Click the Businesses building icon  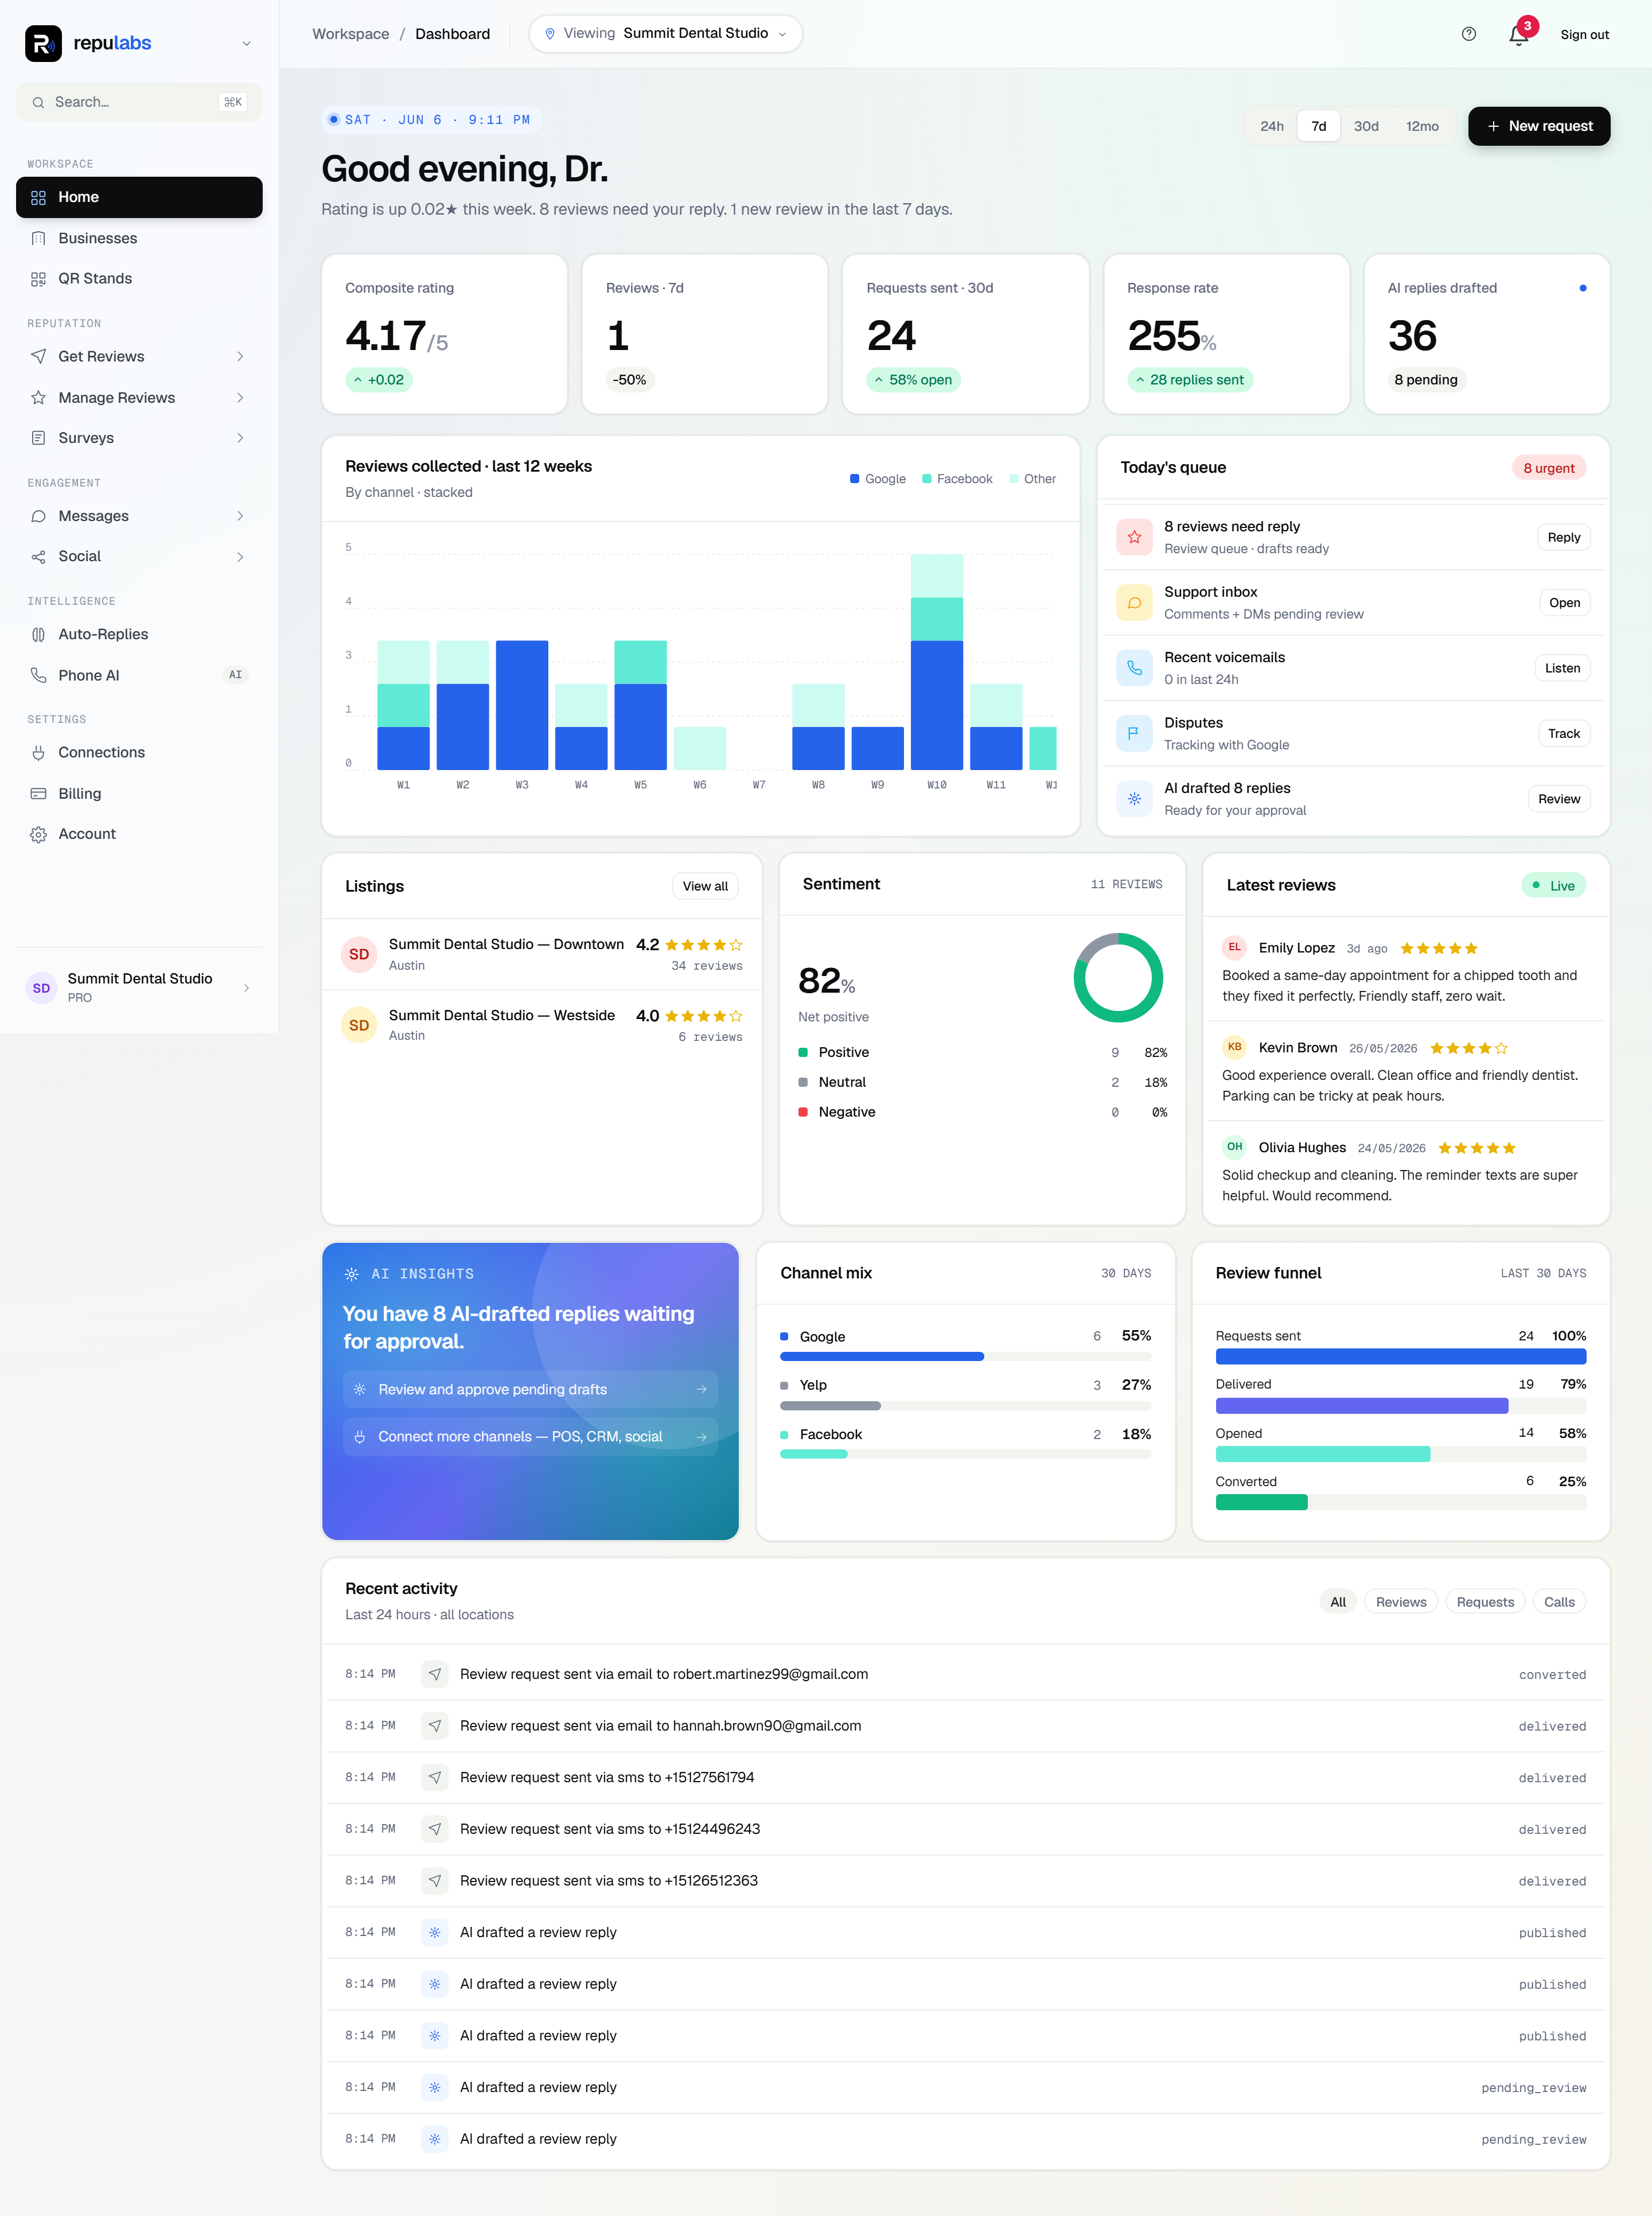point(38,238)
